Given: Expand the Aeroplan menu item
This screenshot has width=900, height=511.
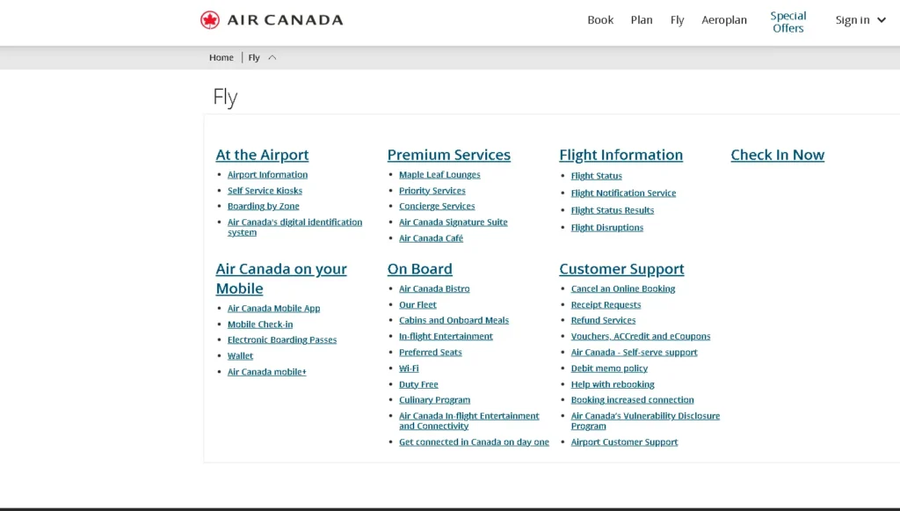Looking at the screenshot, I should click(724, 19).
